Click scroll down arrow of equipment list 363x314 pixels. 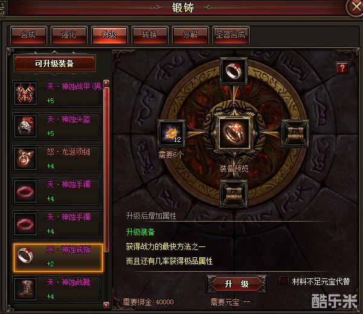[x=106, y=304]
